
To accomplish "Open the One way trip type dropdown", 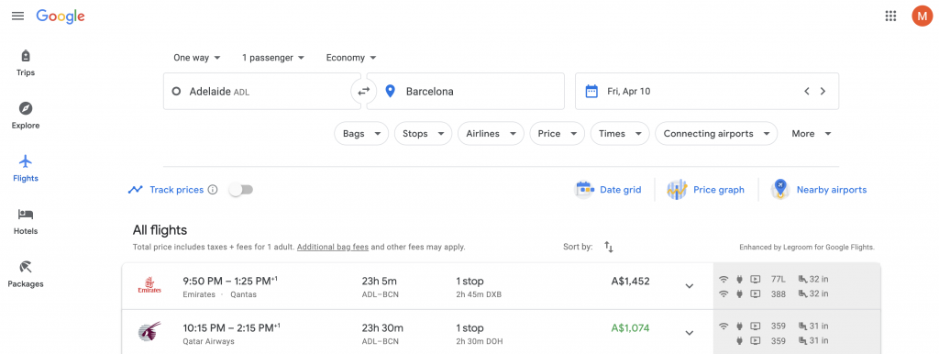I will click(x=197, y=58).
